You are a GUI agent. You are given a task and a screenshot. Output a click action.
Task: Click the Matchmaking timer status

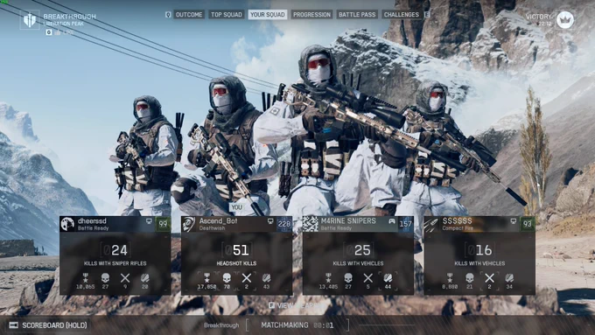pos(297,325)
